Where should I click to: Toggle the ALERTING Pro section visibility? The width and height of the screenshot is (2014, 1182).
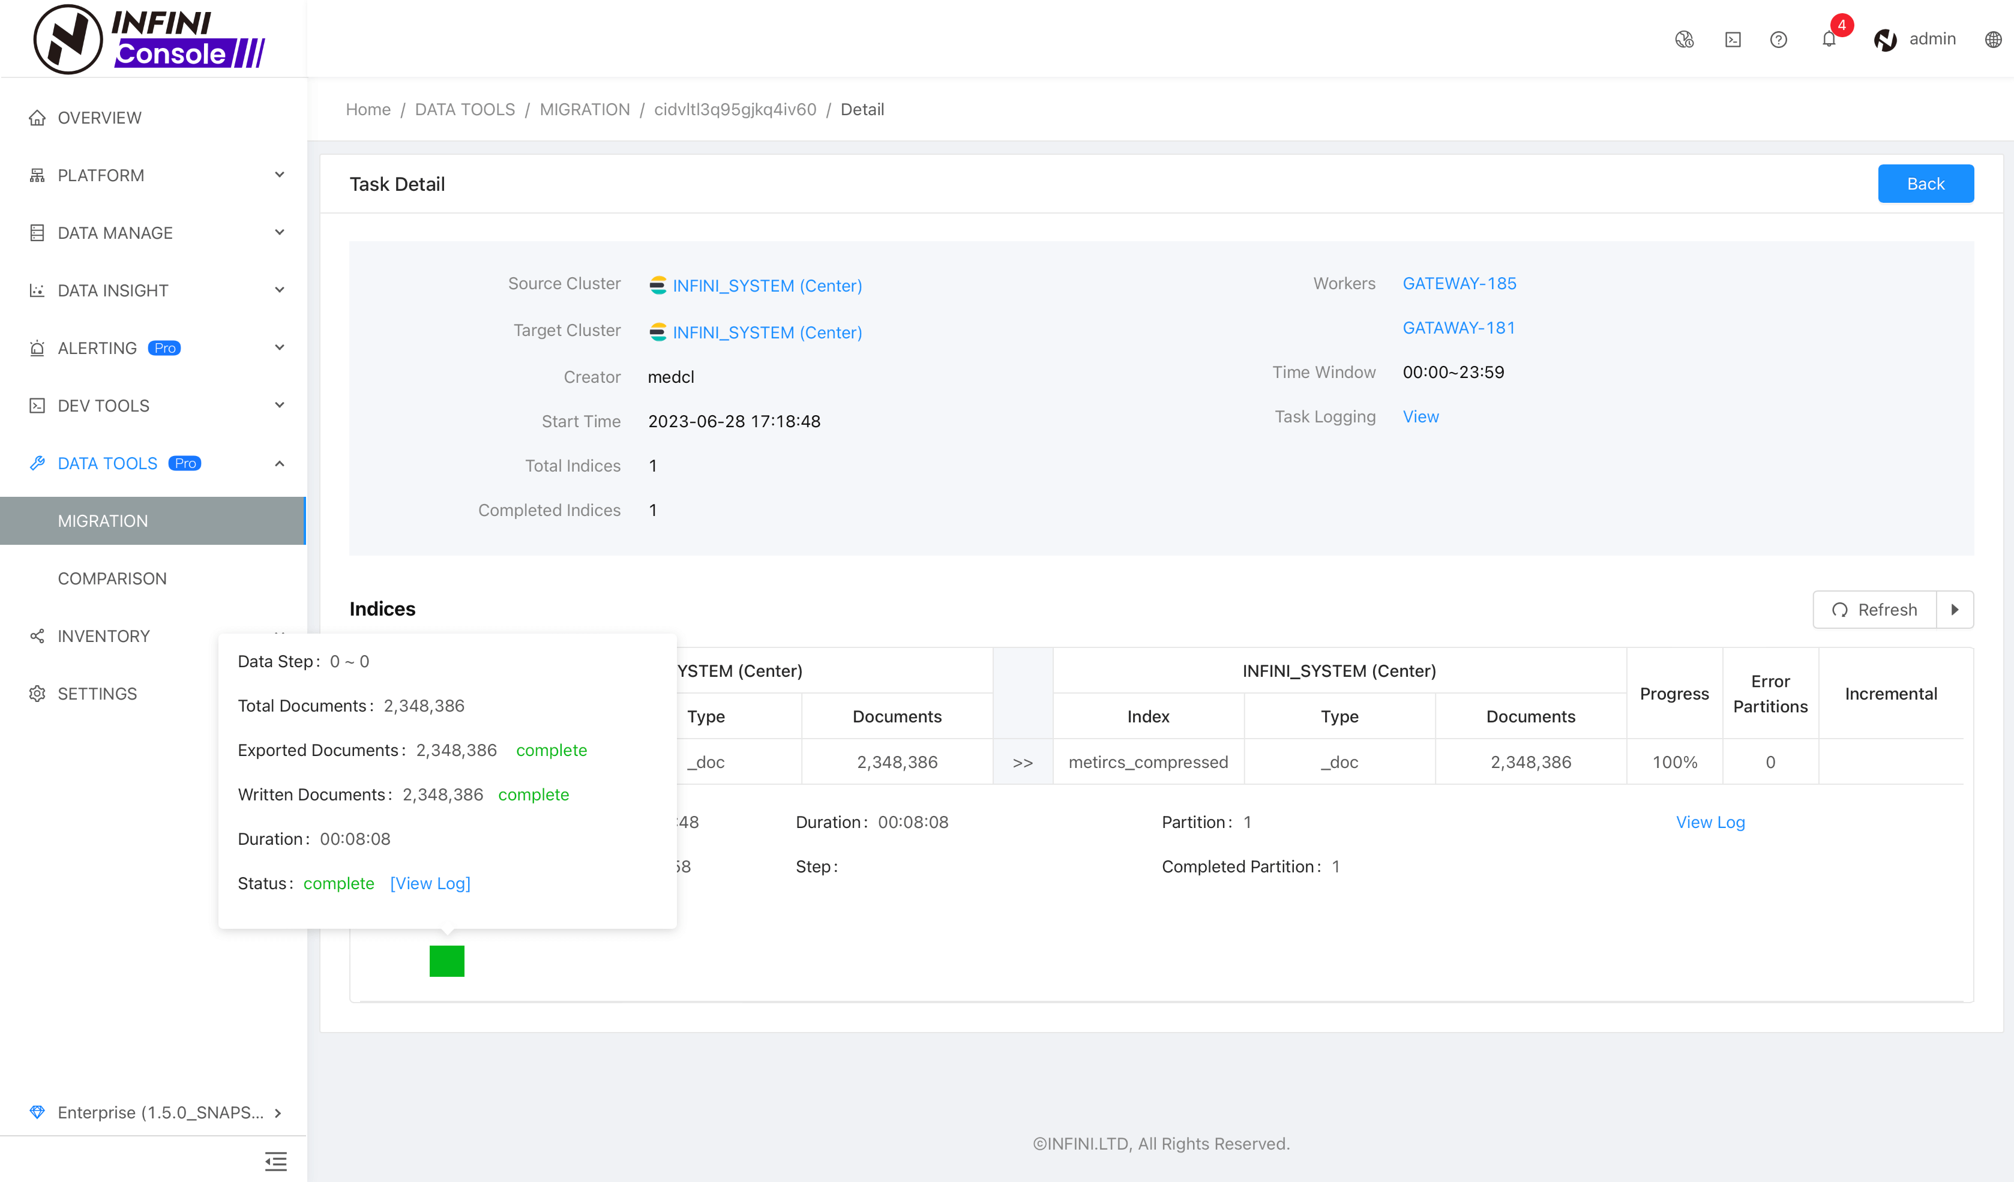[154, 347]
